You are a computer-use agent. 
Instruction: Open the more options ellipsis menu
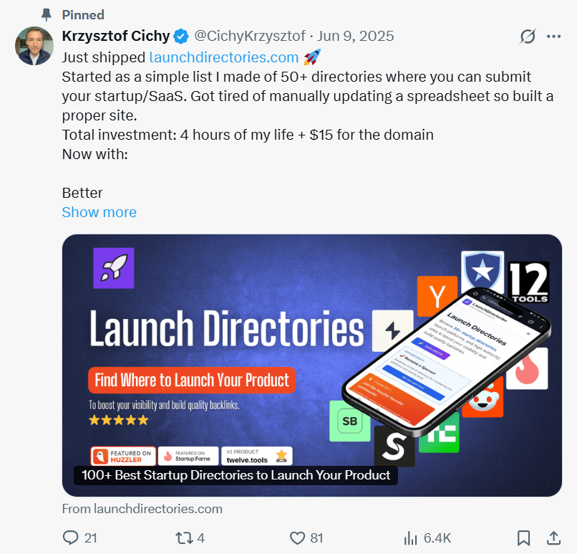[x=555, y=36]
